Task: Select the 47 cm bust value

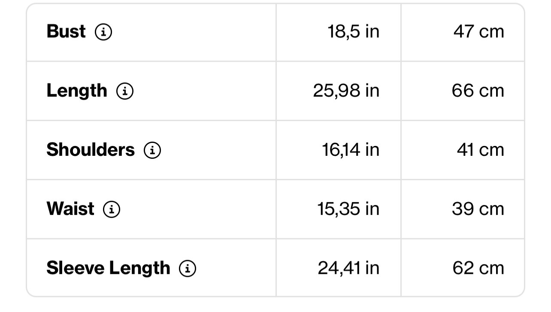Action: [478, 32]
